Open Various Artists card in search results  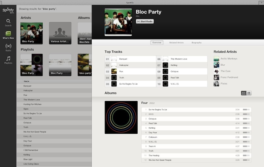pos(60,33)
